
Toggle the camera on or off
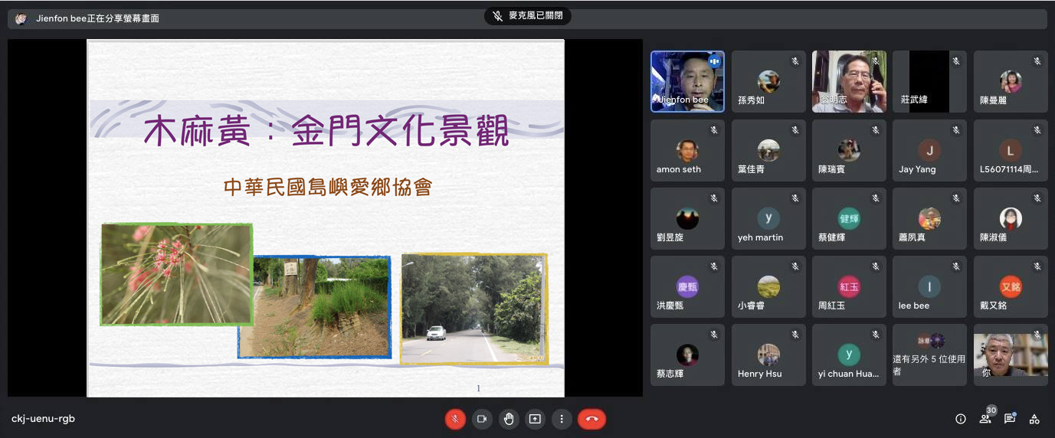(x=482, y=419)
